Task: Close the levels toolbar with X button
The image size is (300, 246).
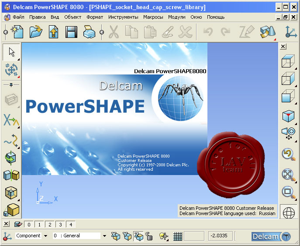Action: (6, 223)
